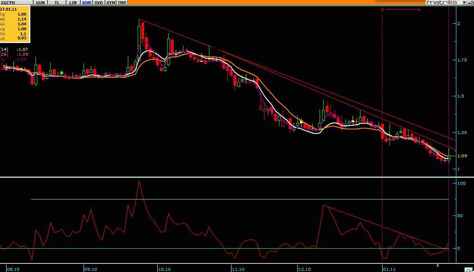Click the yellow 1,09 price label on axis
The image size is (474, 272).
pyautogui.click(x=462, y=156)
